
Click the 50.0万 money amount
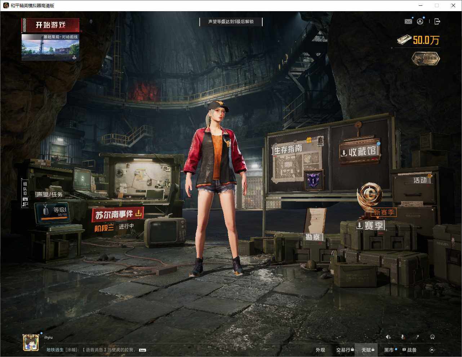point(426,40)
